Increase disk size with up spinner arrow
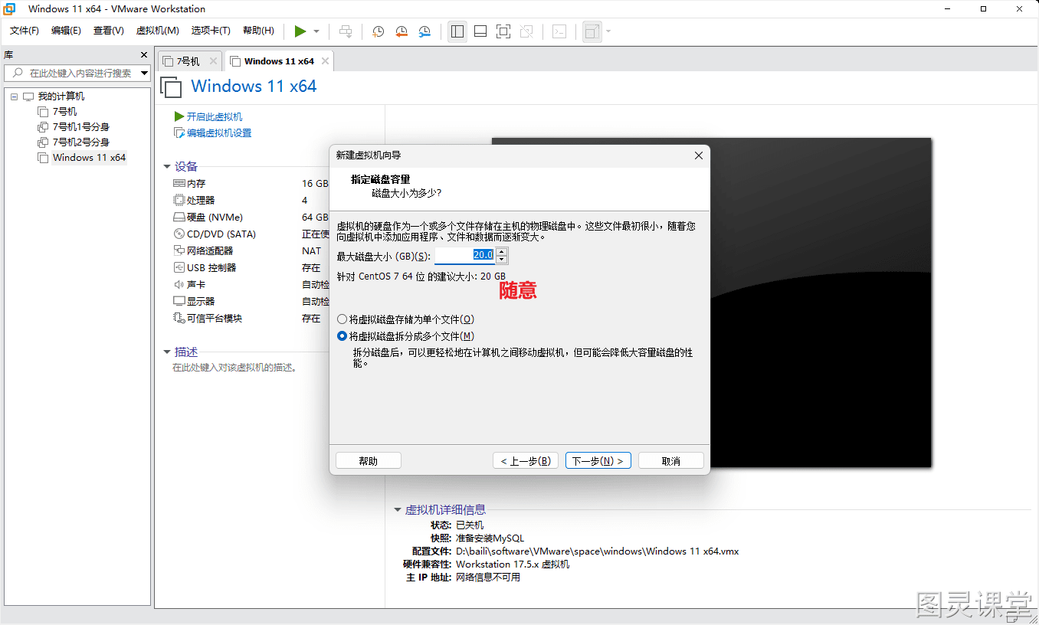The width and height of the screenshot is (1039, 625). click(502, 251)
